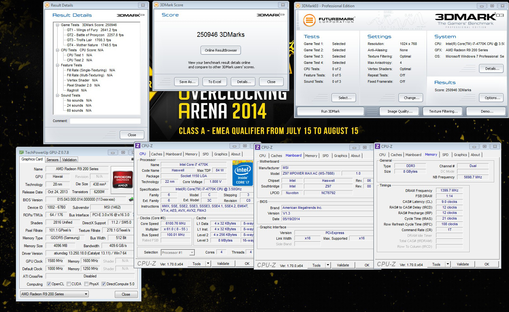
Task: Select GT4 - Mother Nature tree row
Action: pos(92,45)
